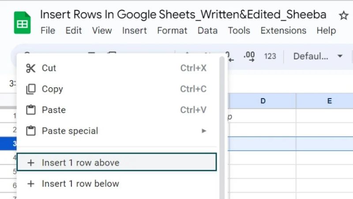
Task: Select column D header
Action: (x=263, y=101)
